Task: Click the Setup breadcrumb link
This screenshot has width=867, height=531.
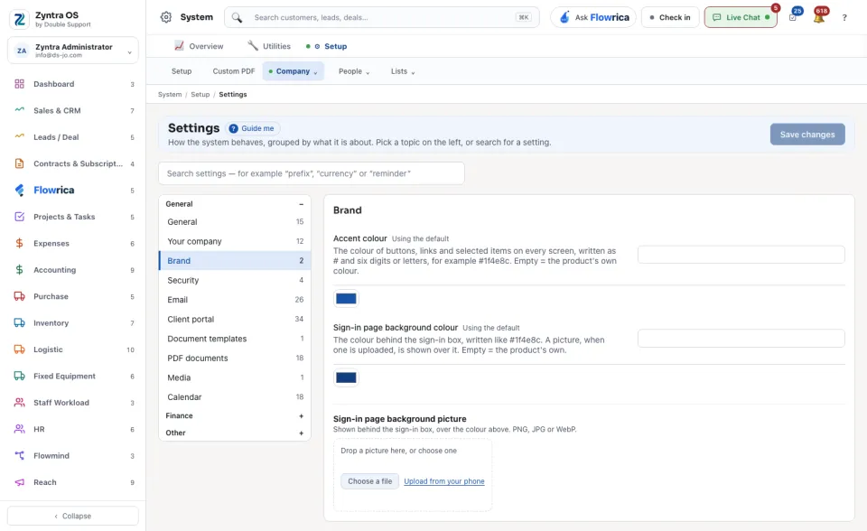Action: coord(200,95)
